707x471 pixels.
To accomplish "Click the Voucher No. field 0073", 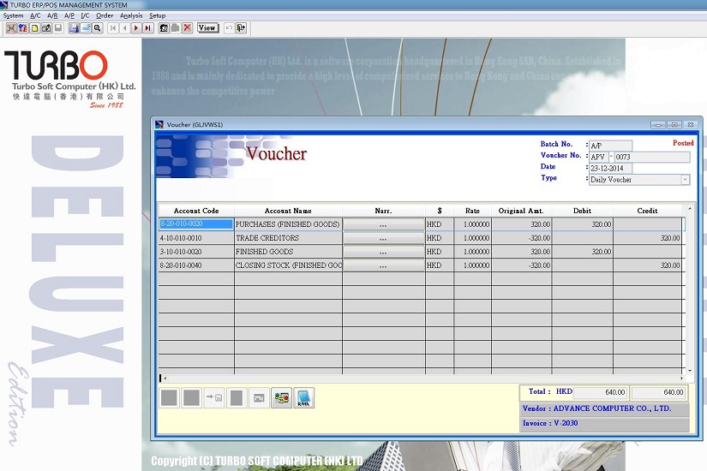I will point(652,157).
